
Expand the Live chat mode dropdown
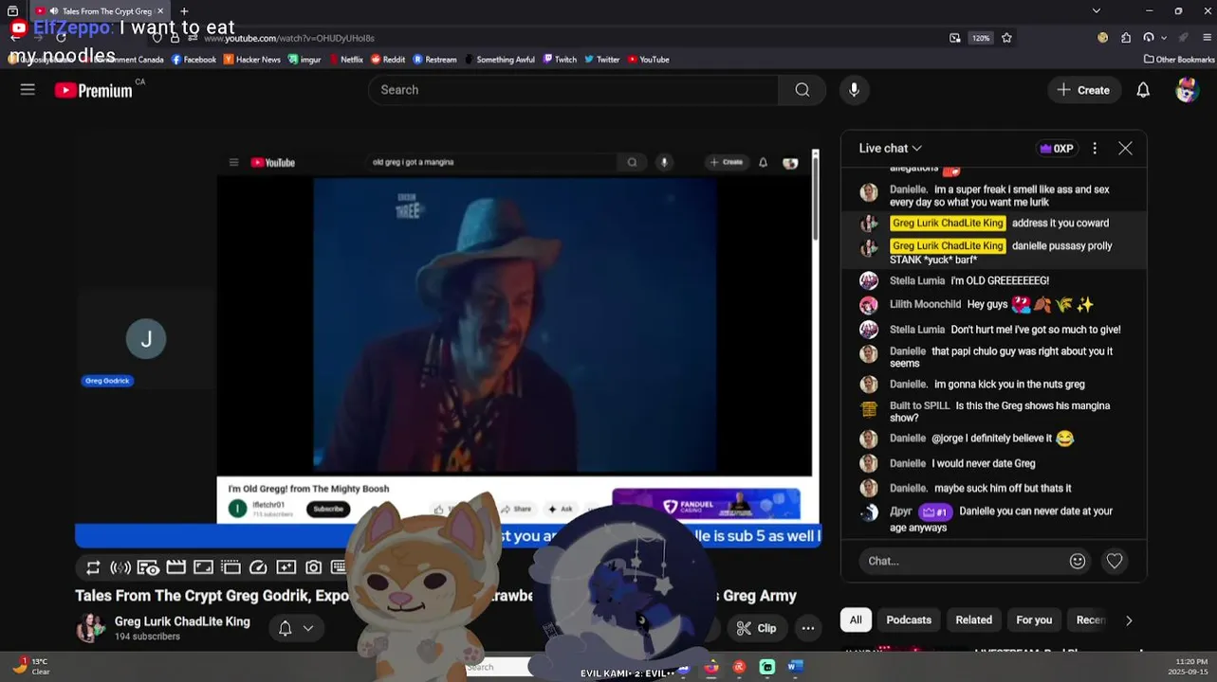coord(890,149)
